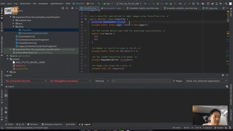The image size is (233, 131).
Task: Open the app run configuration dropdown
Action: (108, 4)
